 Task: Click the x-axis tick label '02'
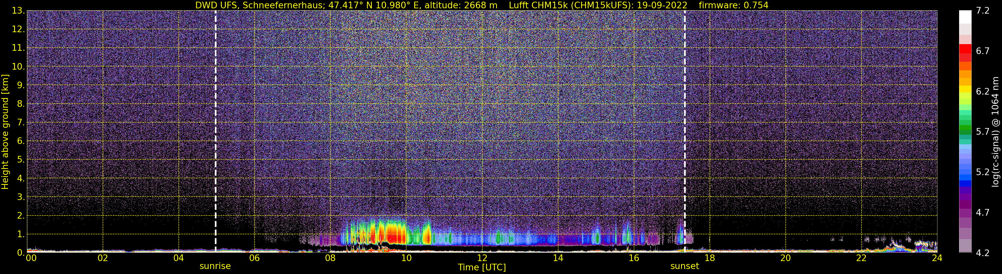point(103,258)
